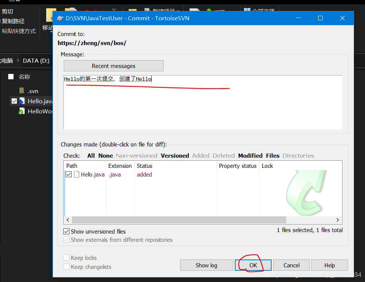Click the TortoiseSVN turtle icon in title bar

click(60, 18)
